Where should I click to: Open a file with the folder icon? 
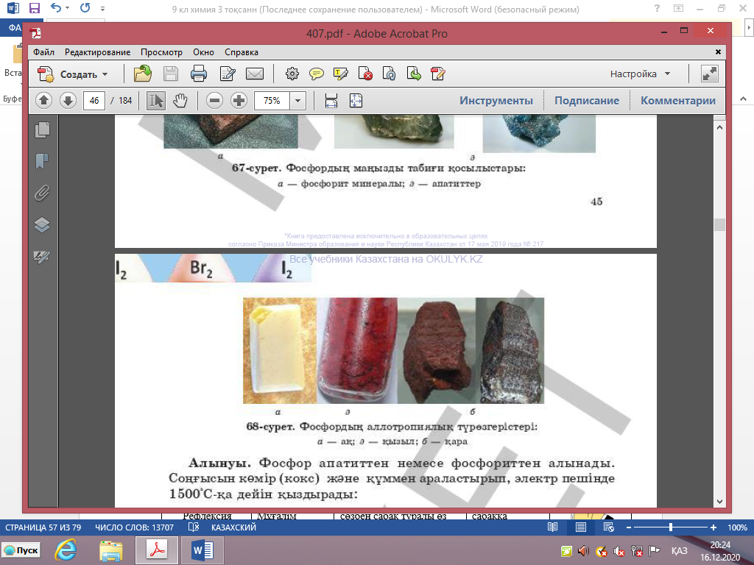[142, 74]
